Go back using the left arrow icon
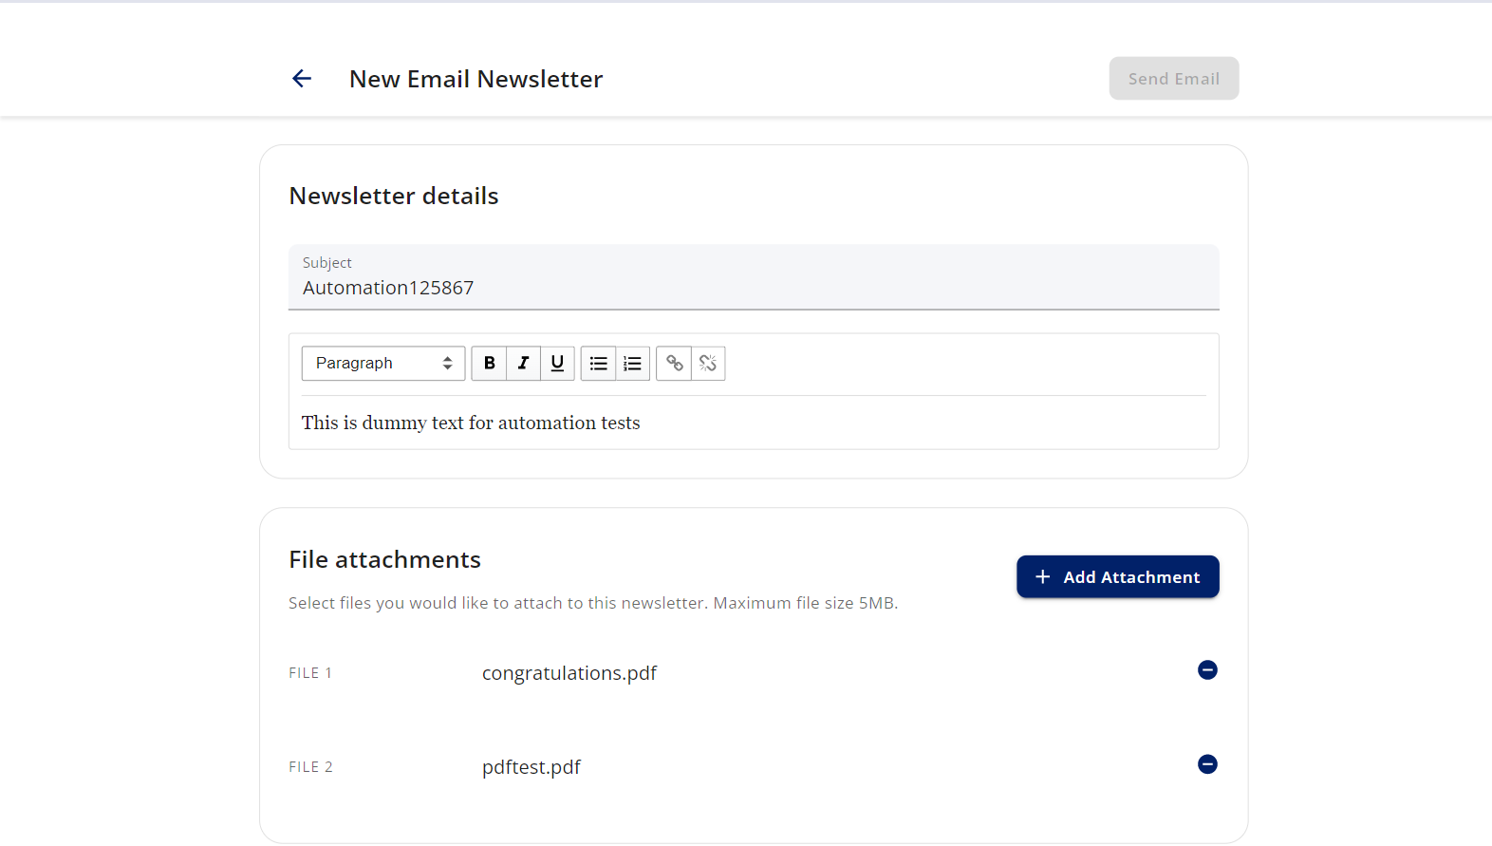1492x846 pixels. point(302,79)
